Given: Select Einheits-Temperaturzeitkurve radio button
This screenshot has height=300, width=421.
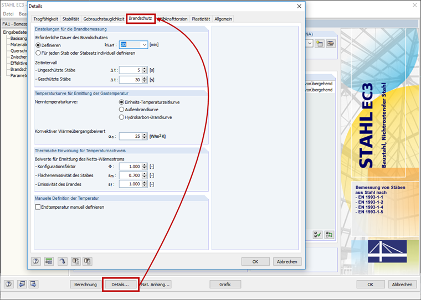Looking at the screenshot, I should pyautogui.click(x=122, y=102).
